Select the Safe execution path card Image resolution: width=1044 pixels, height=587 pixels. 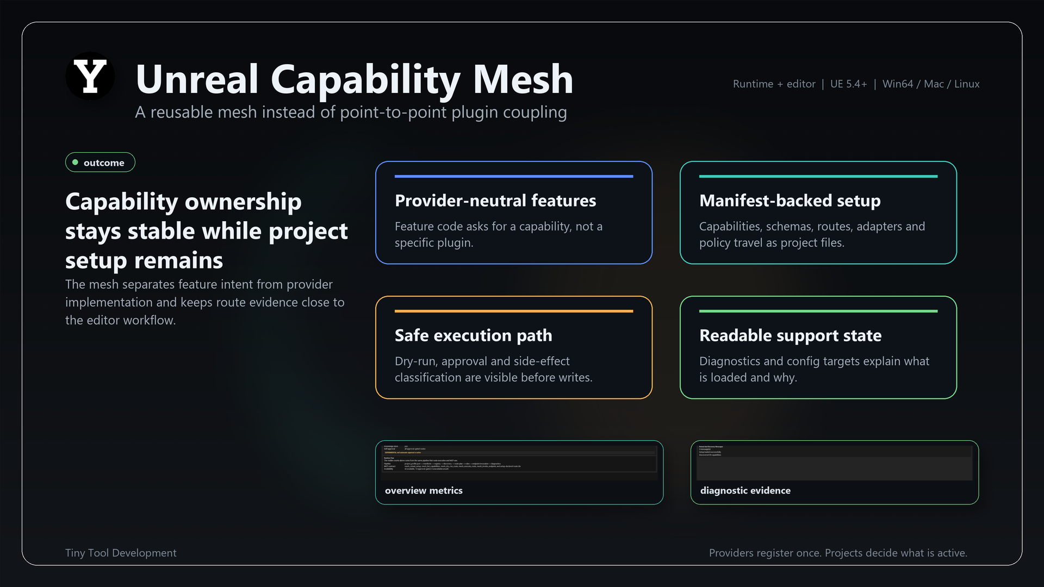point(514,347)
